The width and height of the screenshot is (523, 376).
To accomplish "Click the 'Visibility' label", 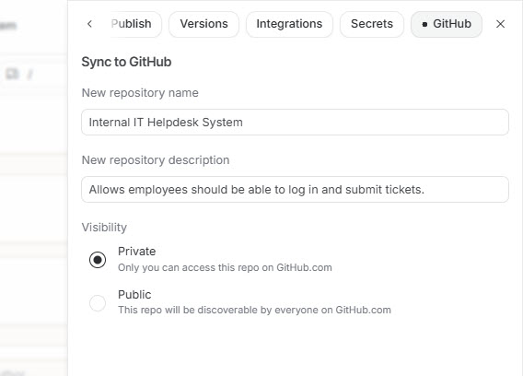I will coord(104,228).
